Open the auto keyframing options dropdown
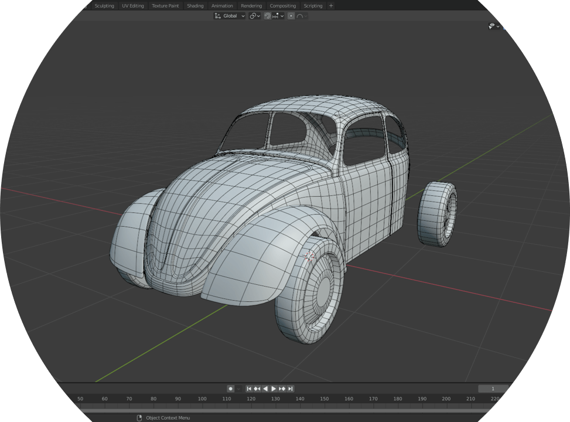This screenshot has width=570, height=422. pos(238,389)
